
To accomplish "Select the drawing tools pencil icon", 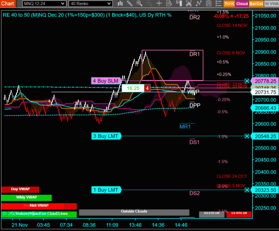I will [129, 4].
